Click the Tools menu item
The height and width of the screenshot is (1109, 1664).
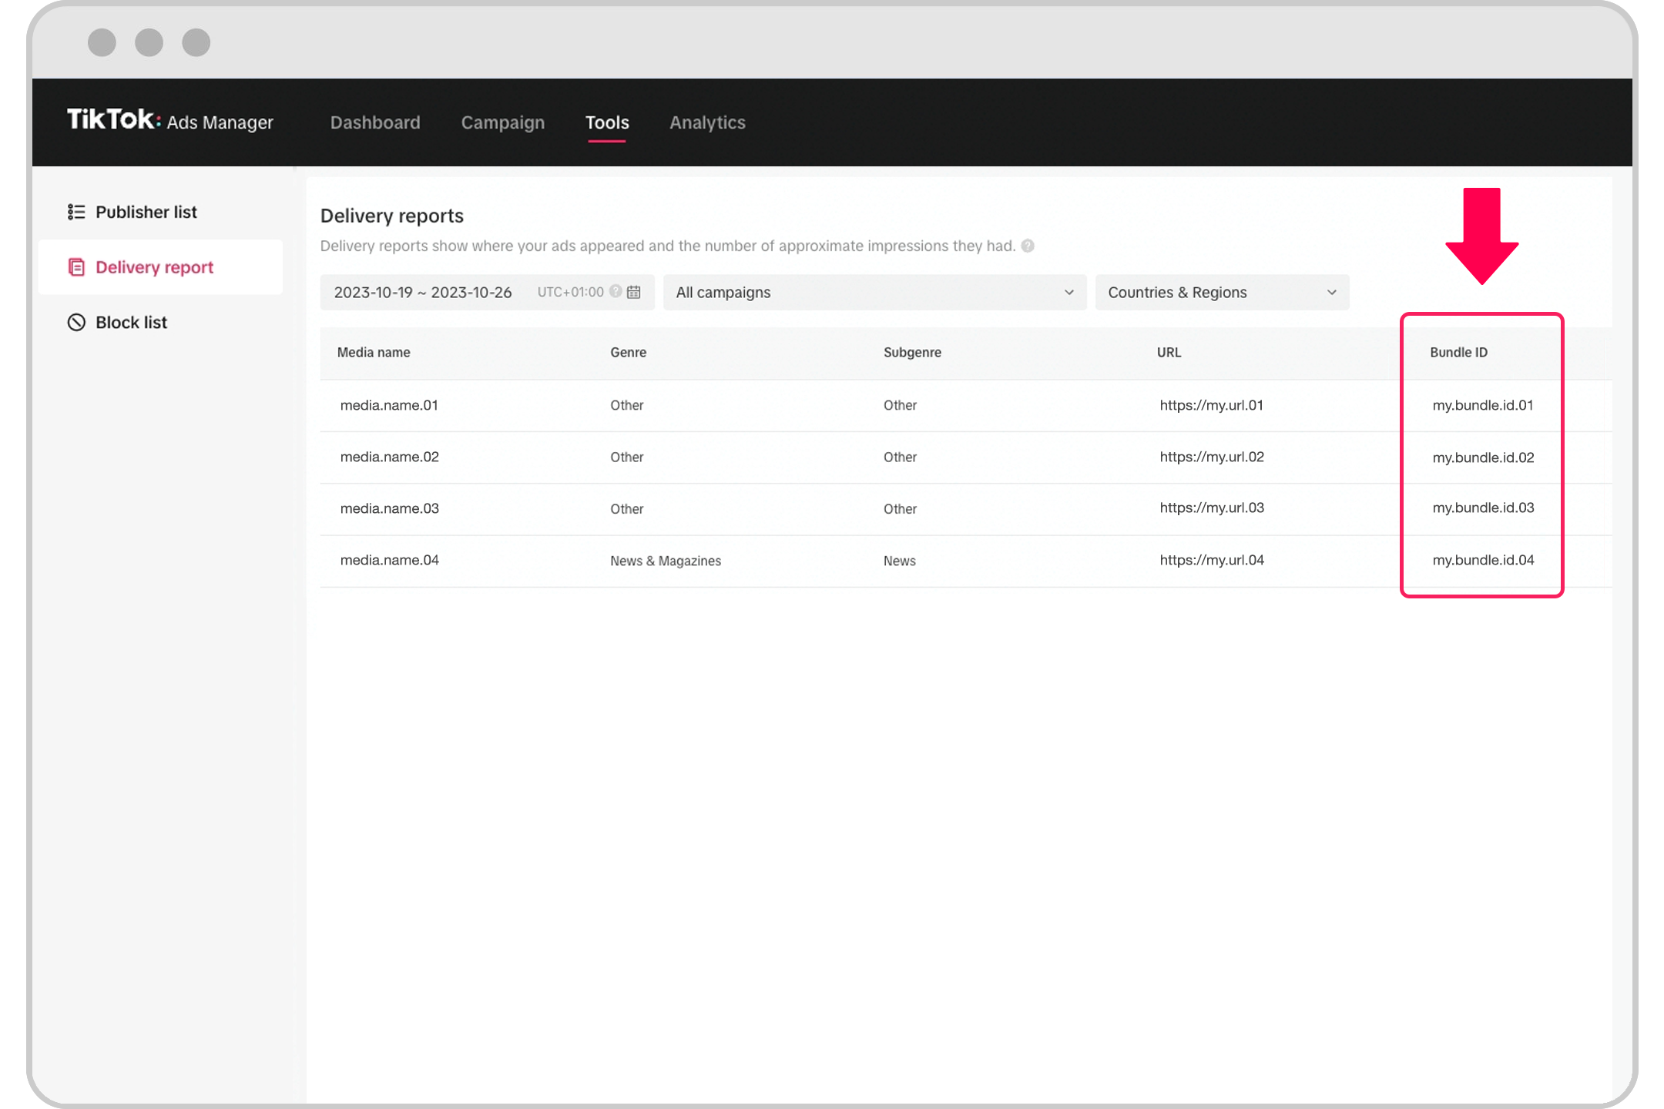pyautogui.click(x=607, y=122)
